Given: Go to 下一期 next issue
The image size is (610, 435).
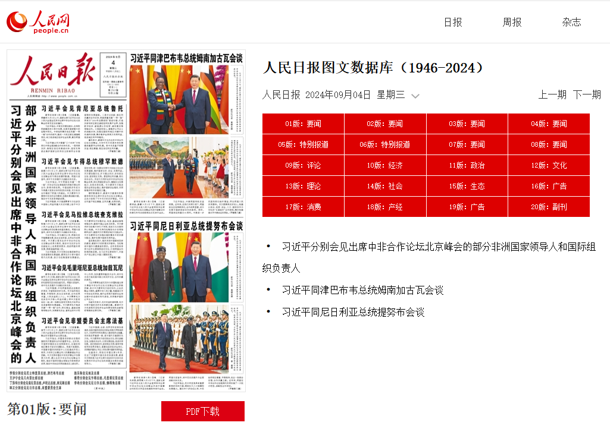Looking at the screenshot, I should pyautogui.click(x=587, y=94).
